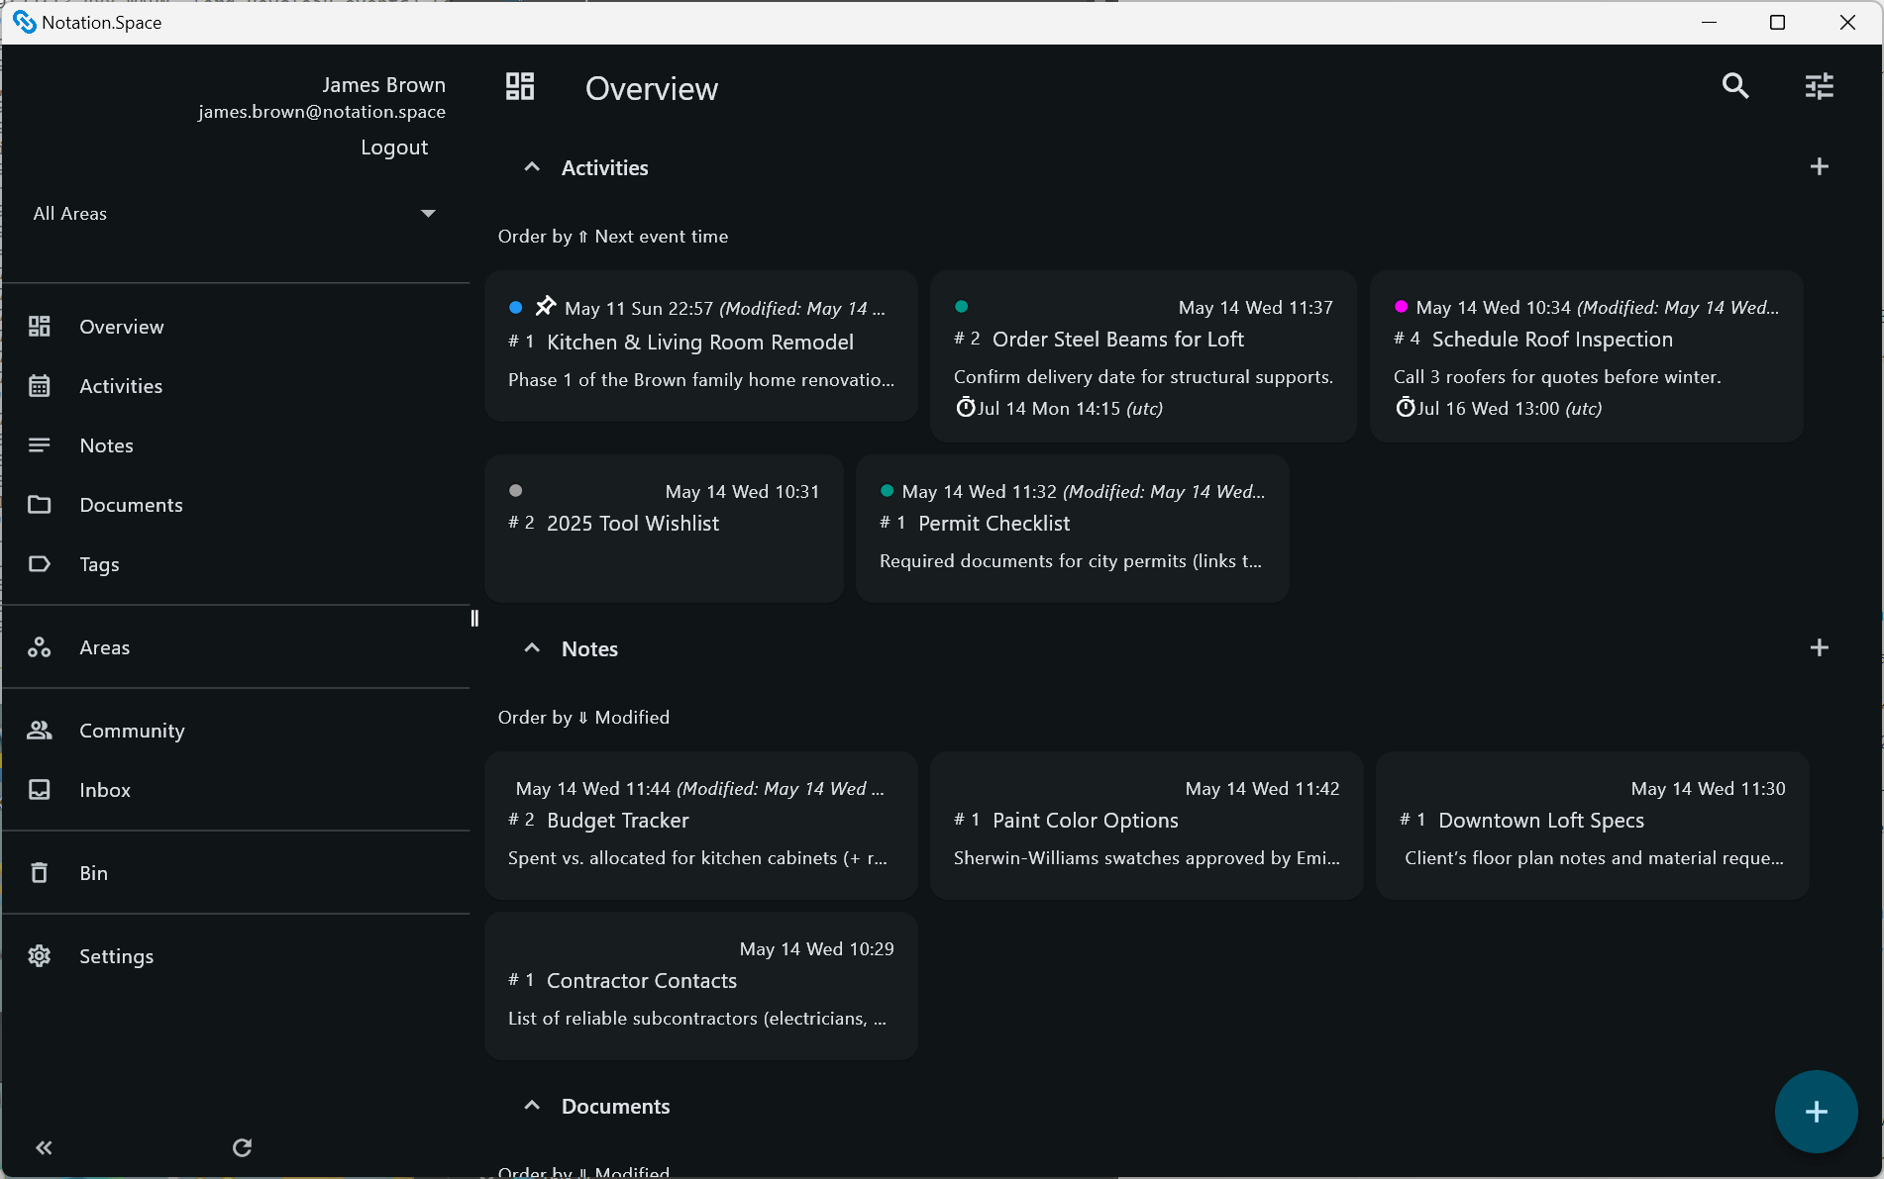The width and height of the screenshot is (1884, 1179).
Task: Collapse the Activities section
Action: [x=532, y=166]
